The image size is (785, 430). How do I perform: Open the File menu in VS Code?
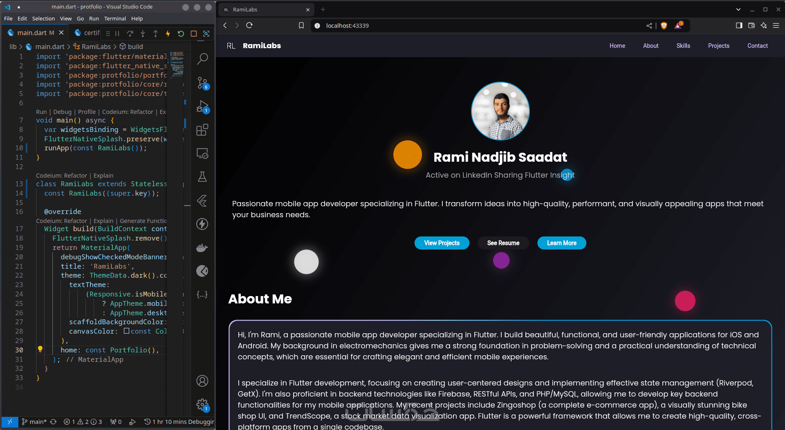click(x=8, y=18)
